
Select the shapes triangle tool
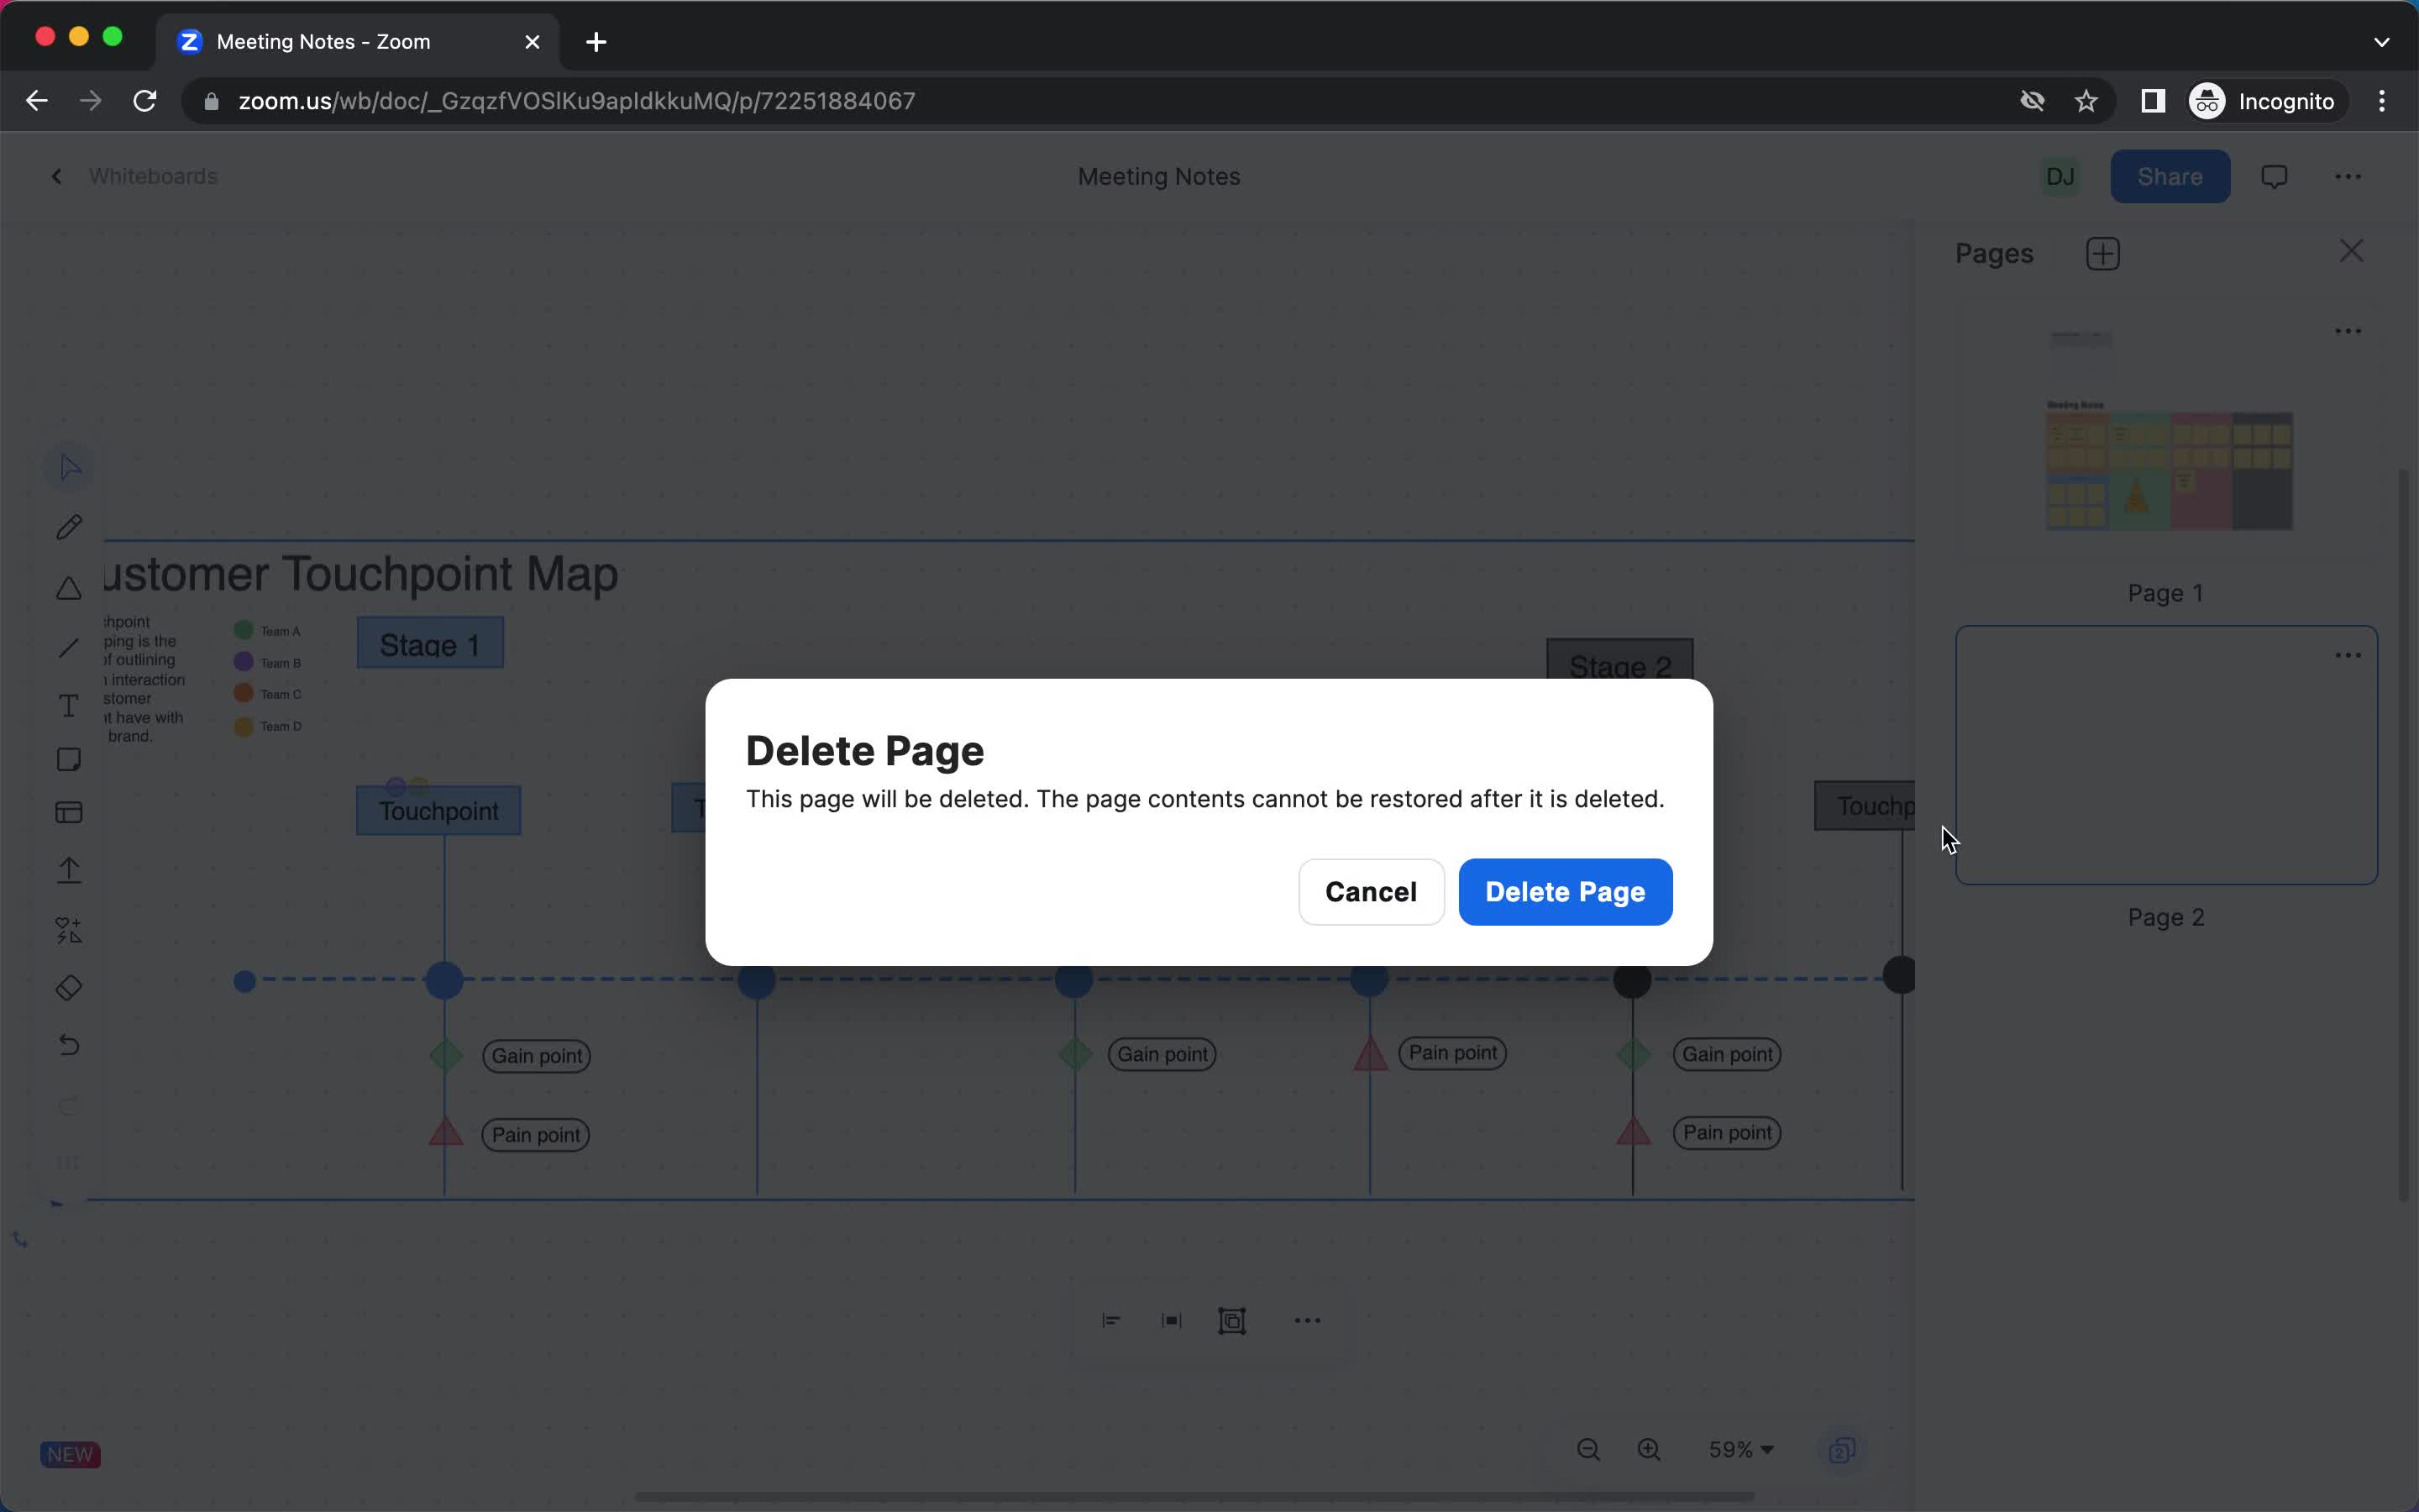pos(69,588)
